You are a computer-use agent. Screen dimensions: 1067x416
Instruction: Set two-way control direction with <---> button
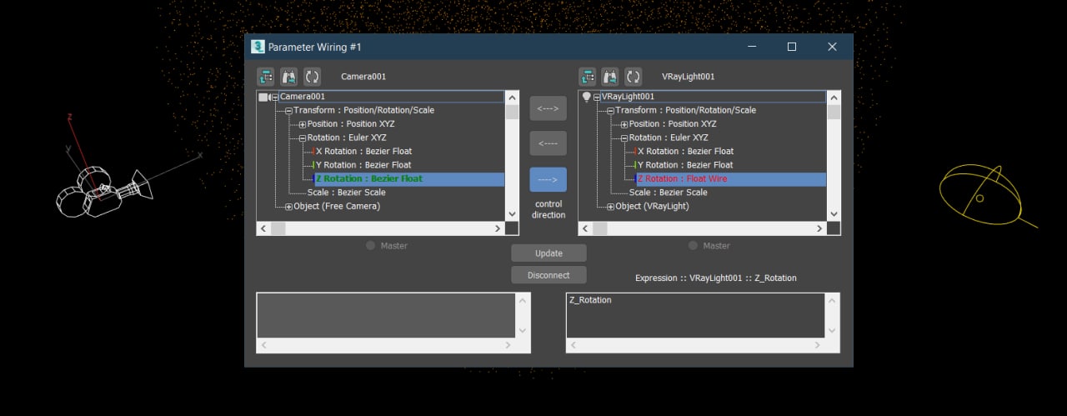[x=549, y=108]
